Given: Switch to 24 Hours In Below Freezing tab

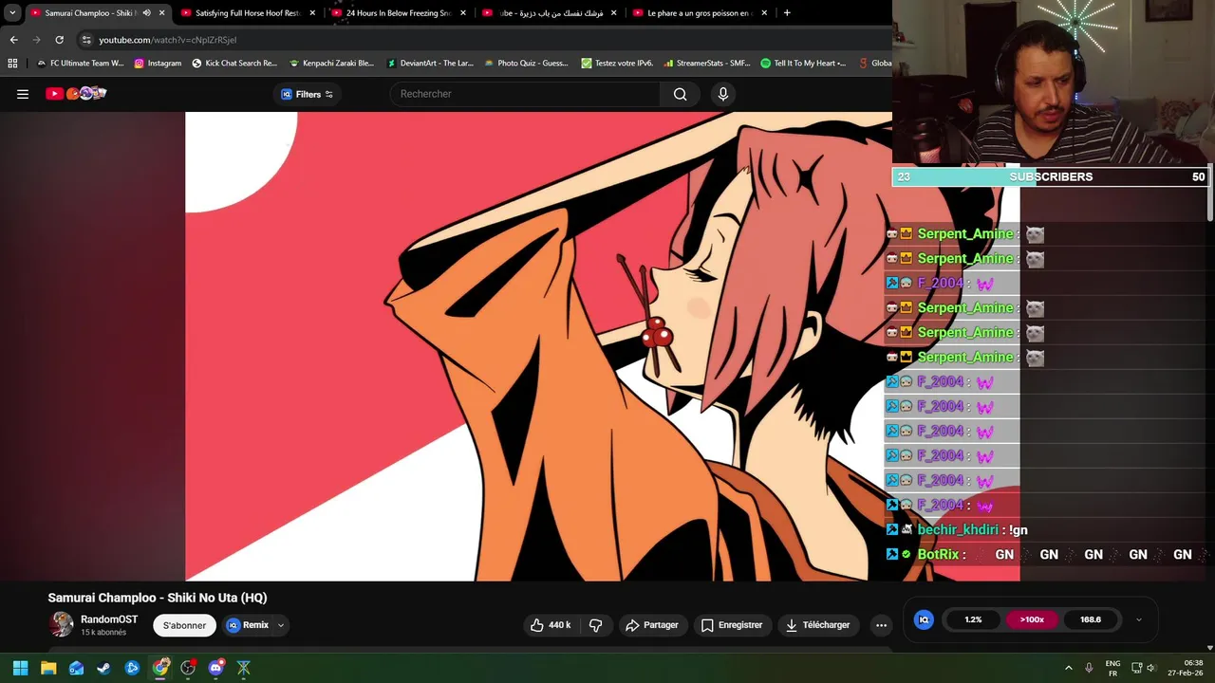Looking at the screenshot, I should click(398, 13).
